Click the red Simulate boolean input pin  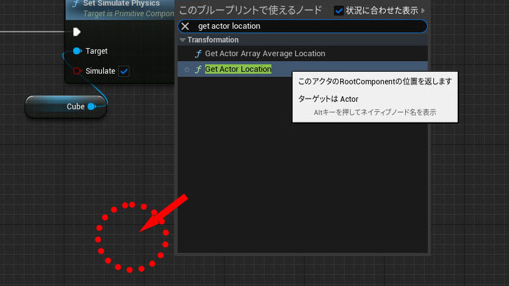[77, 71]
